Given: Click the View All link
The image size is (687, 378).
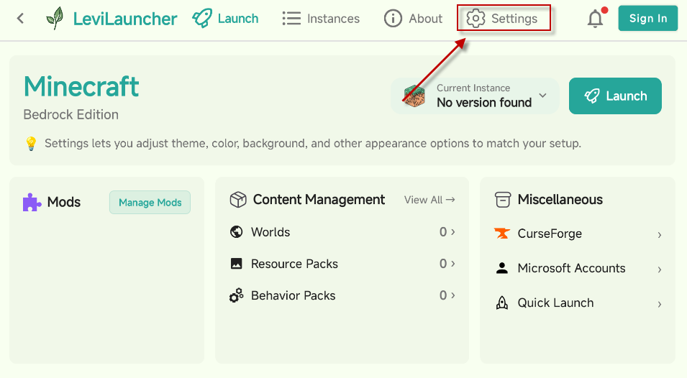Looking at the screenshot, I should pyautogui.click(x=429, y=200).
